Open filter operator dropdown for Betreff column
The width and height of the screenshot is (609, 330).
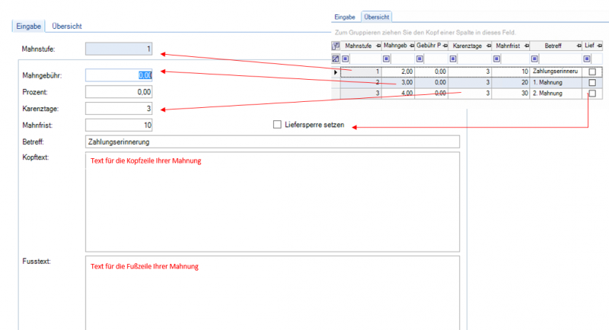click(x=535, y=59)
